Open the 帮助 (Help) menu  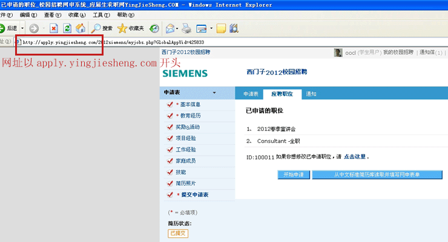(x=125, y=15)
